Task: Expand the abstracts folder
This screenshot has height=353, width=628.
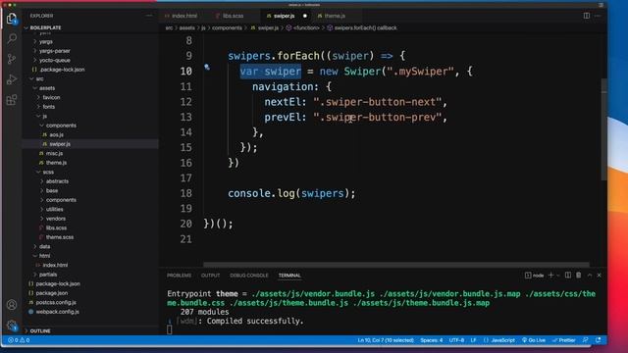Action: (x=57, y=181)
